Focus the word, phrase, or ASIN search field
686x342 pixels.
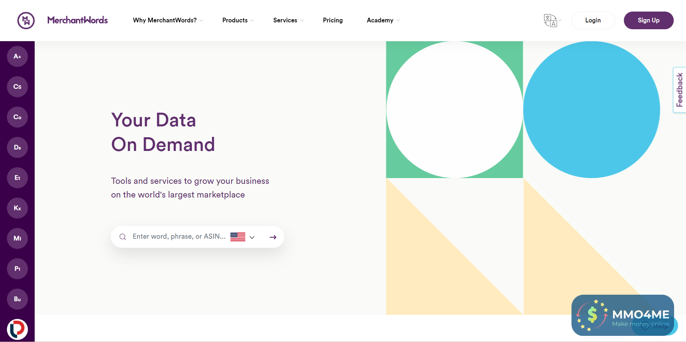coord(179,237)
